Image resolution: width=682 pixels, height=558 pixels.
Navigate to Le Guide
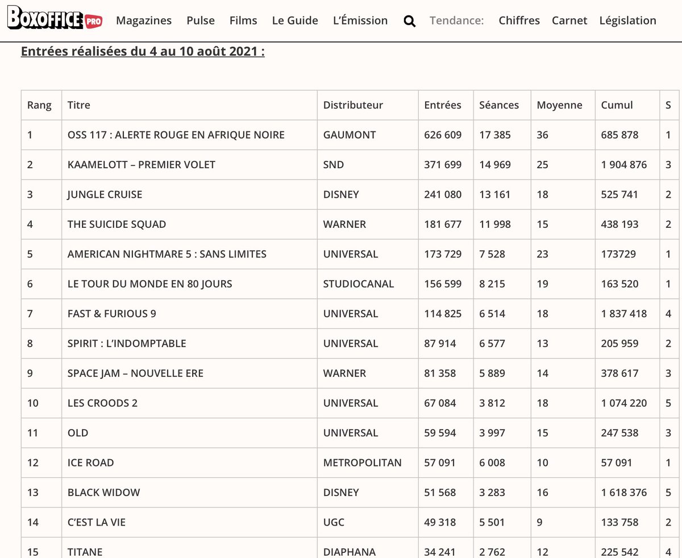coord(295,20)
